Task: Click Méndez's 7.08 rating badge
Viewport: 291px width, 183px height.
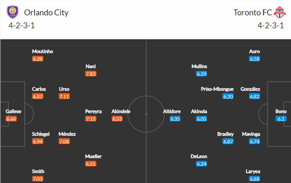Action: 68,142
